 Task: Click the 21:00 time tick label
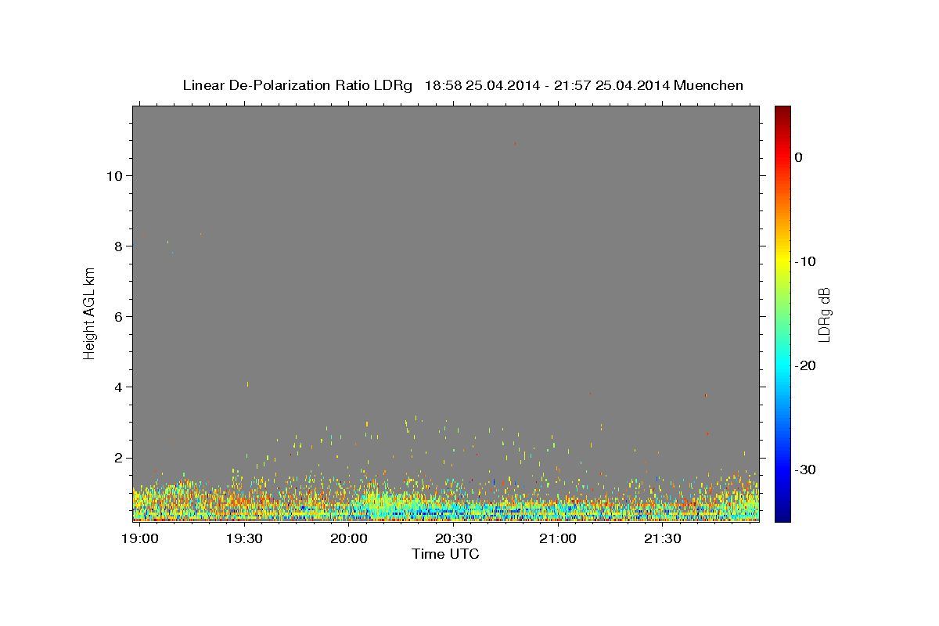pos(558,539)
